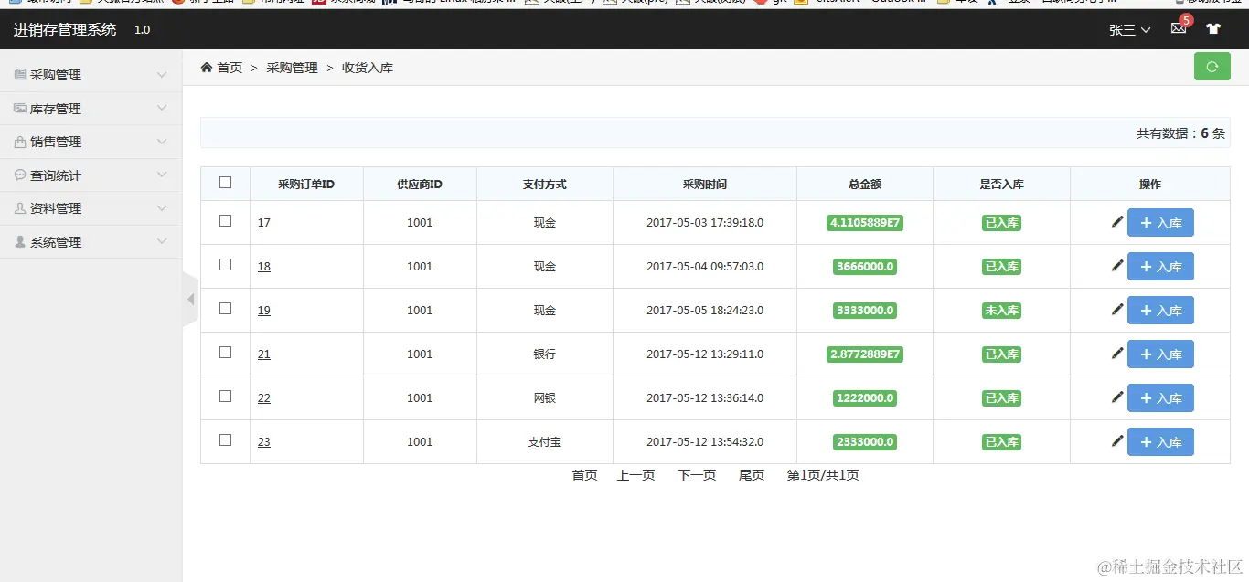Open the 张三 user dropdown

coord(1129,29)
